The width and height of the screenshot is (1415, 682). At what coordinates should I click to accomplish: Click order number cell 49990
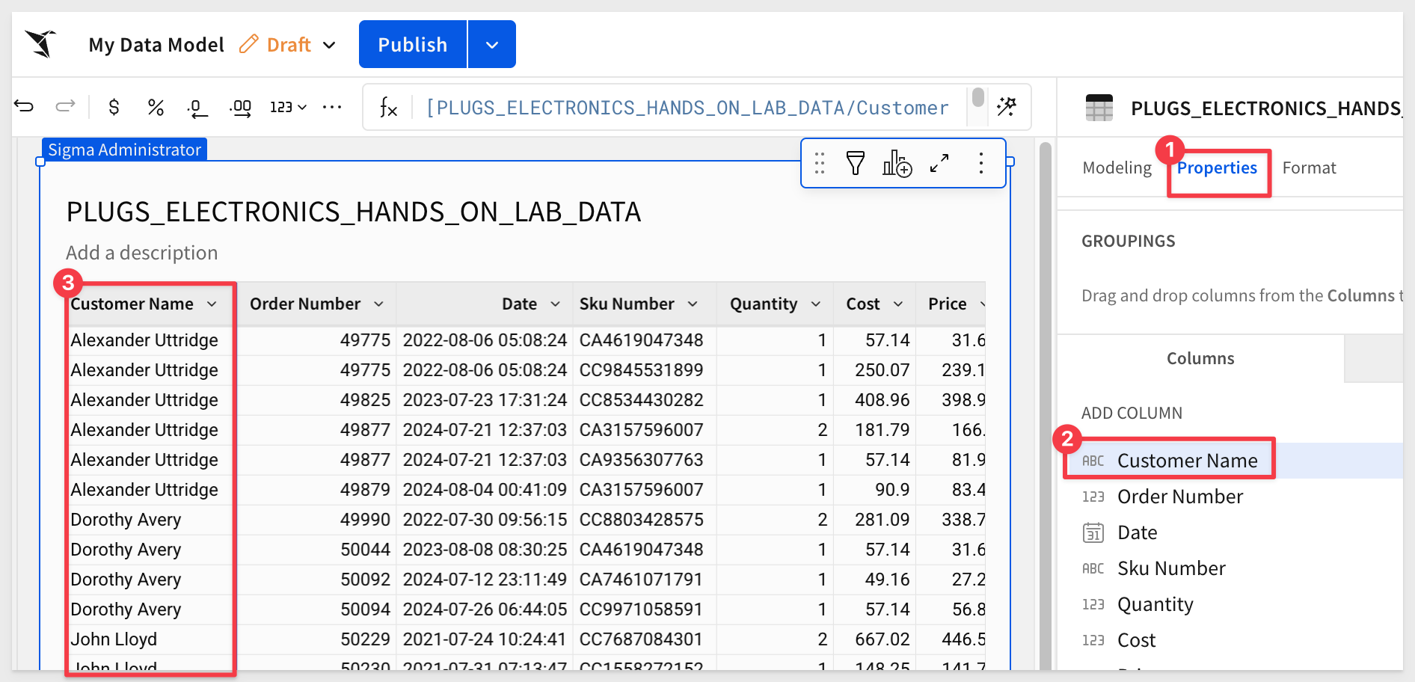(365, 520)
